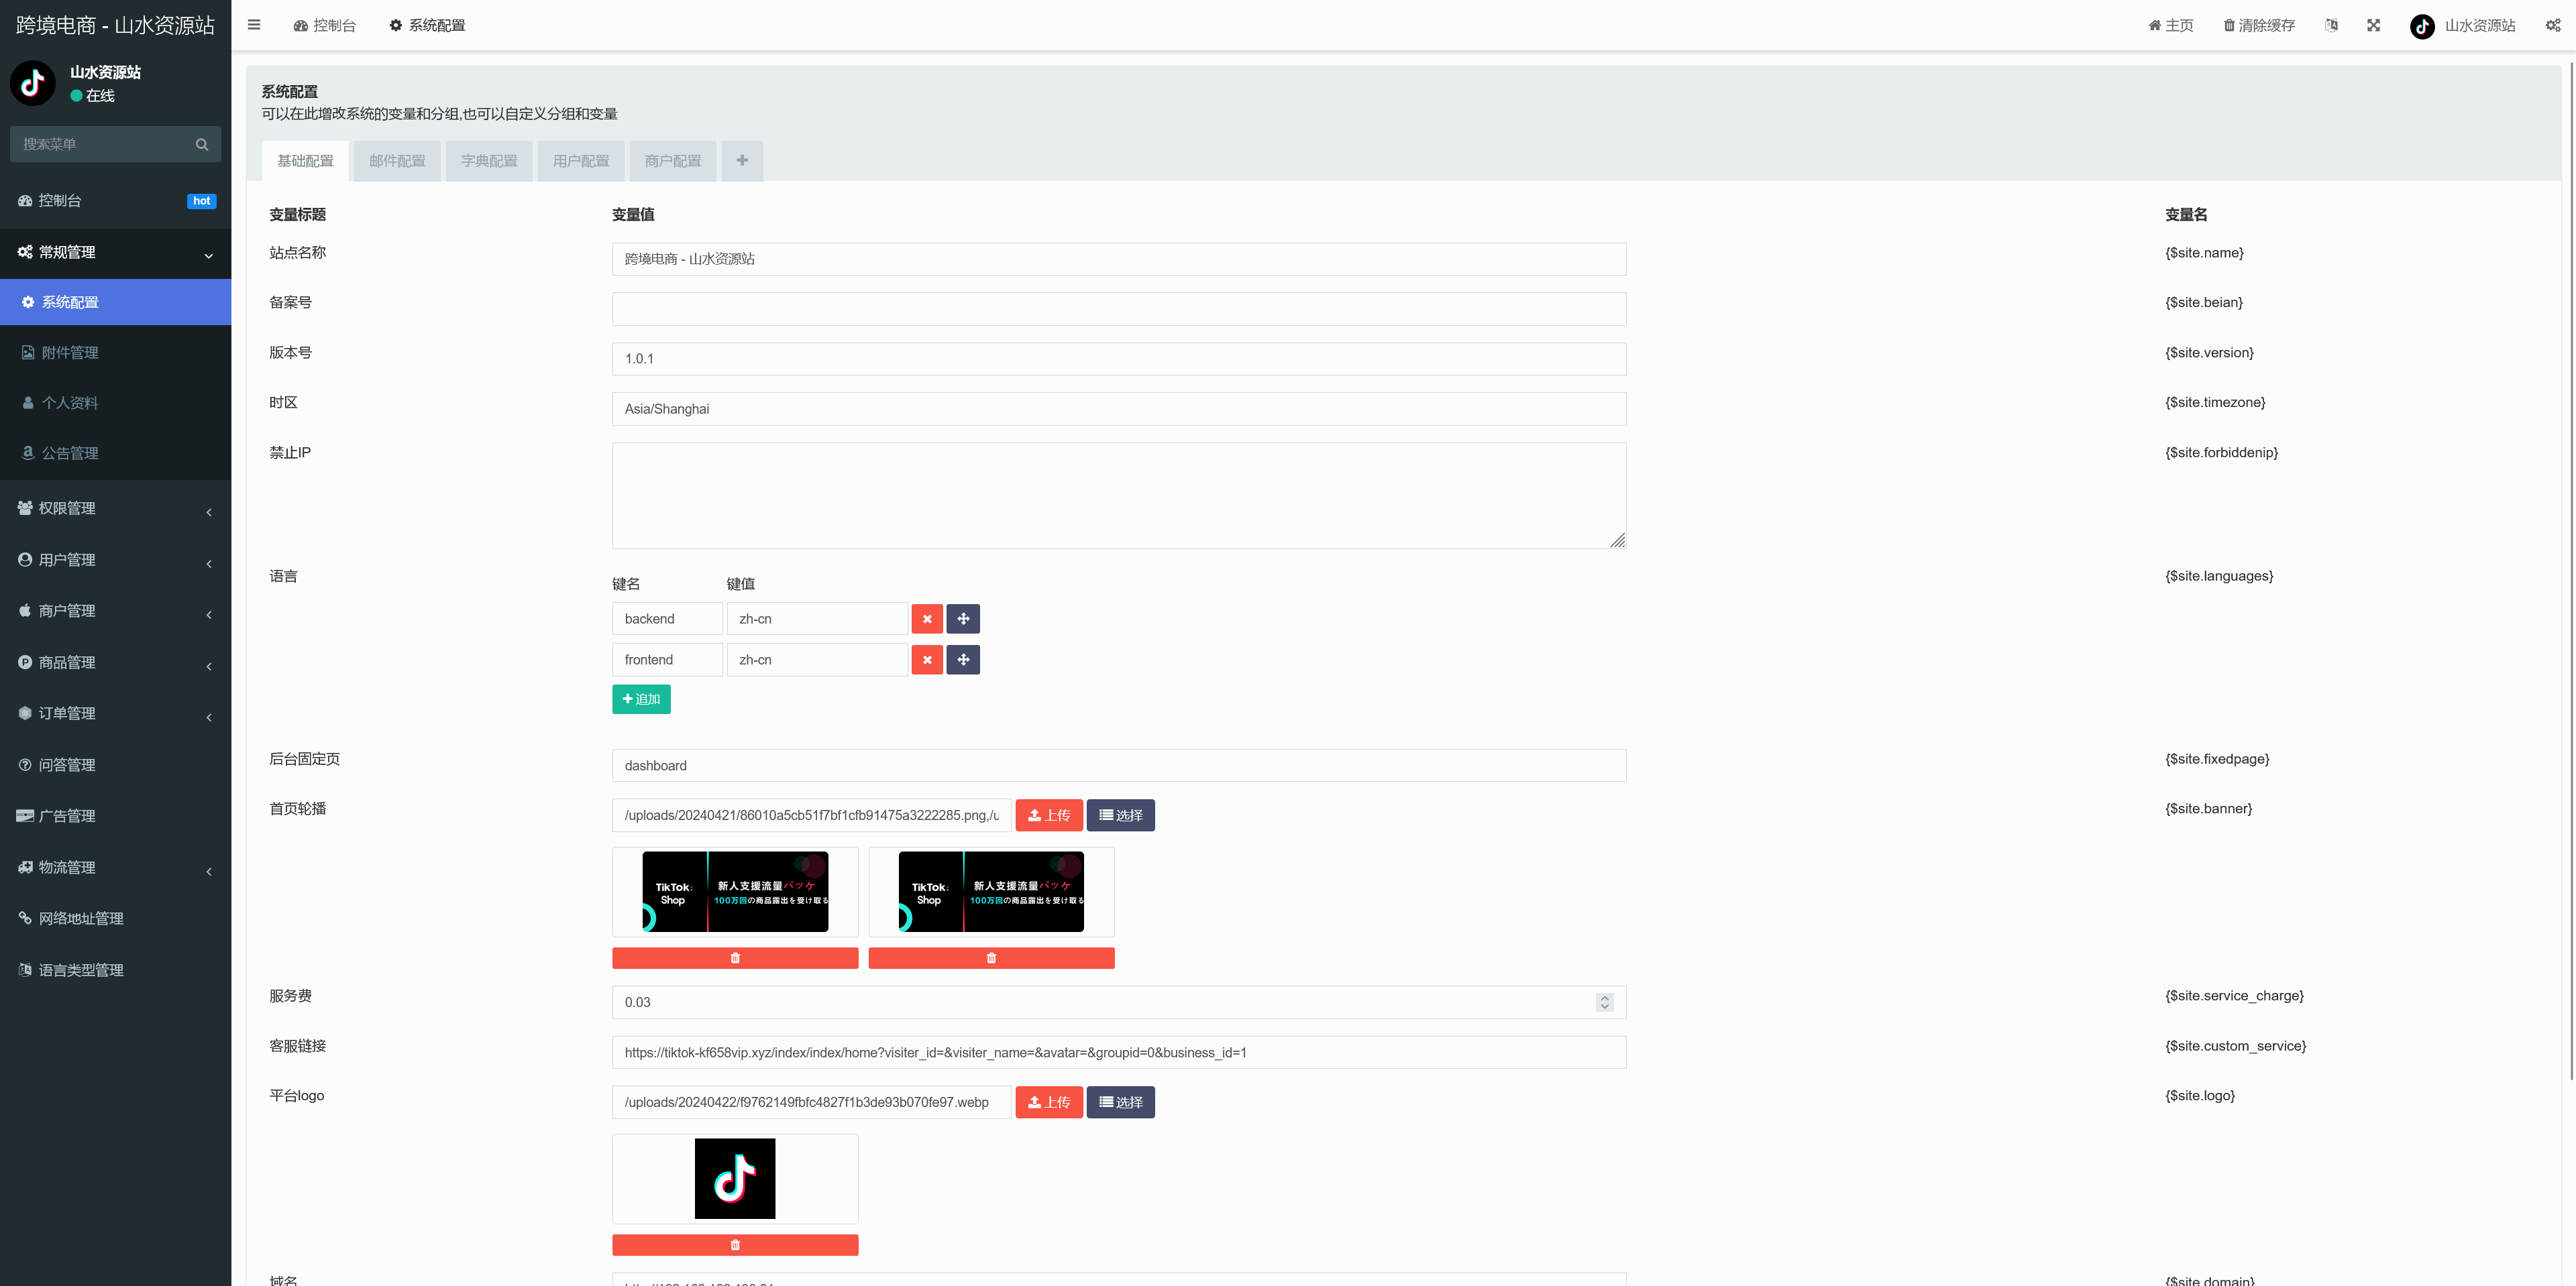Switch to the 邮件配置 tab
Screen dimensions: 2576x1286
tap(397, 161)
